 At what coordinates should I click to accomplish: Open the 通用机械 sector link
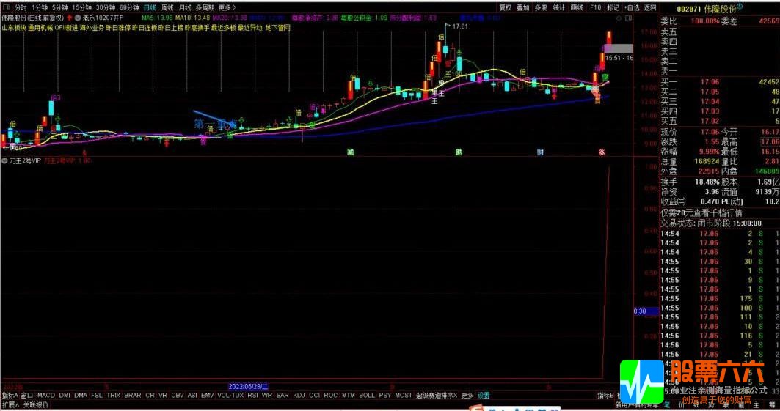click(40, 28)
